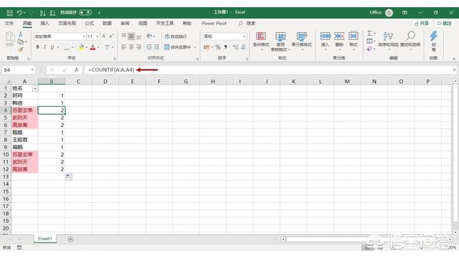Open Sort and Filter menu

pyautogui.click(x=388, y=40)
